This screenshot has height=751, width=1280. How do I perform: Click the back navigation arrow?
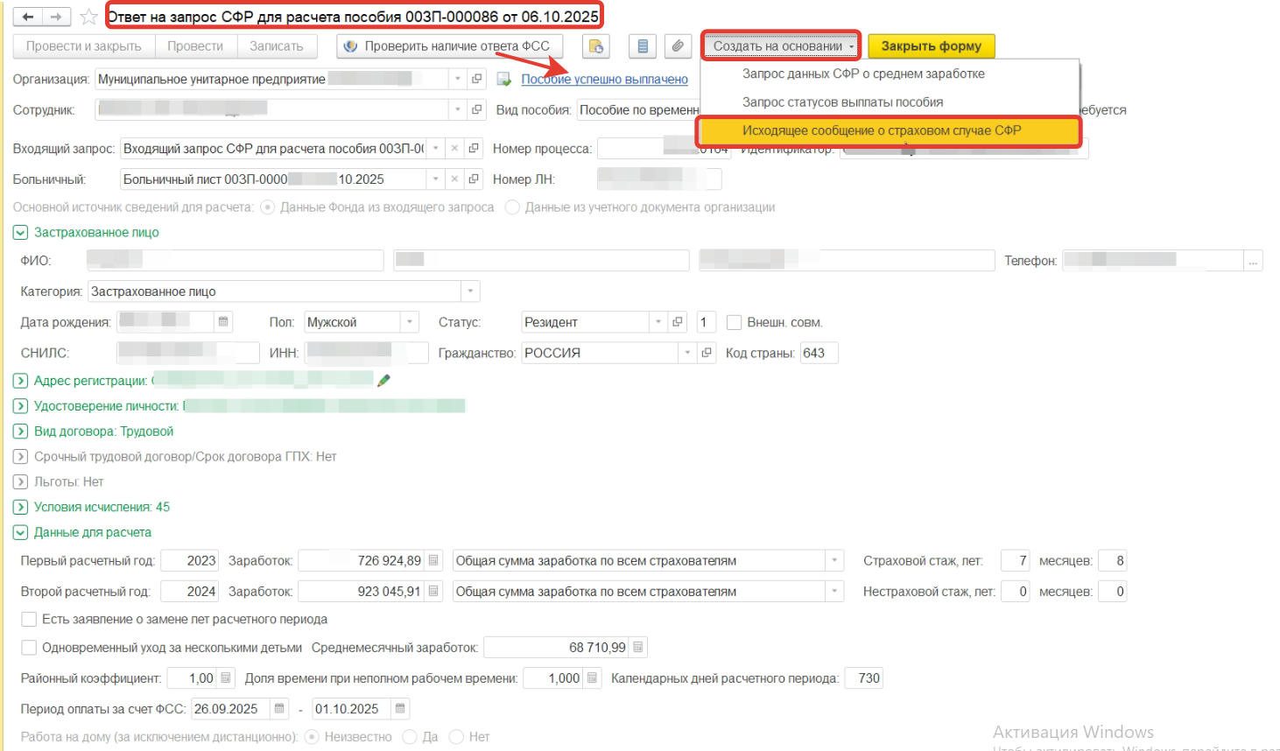click(29, 17)
